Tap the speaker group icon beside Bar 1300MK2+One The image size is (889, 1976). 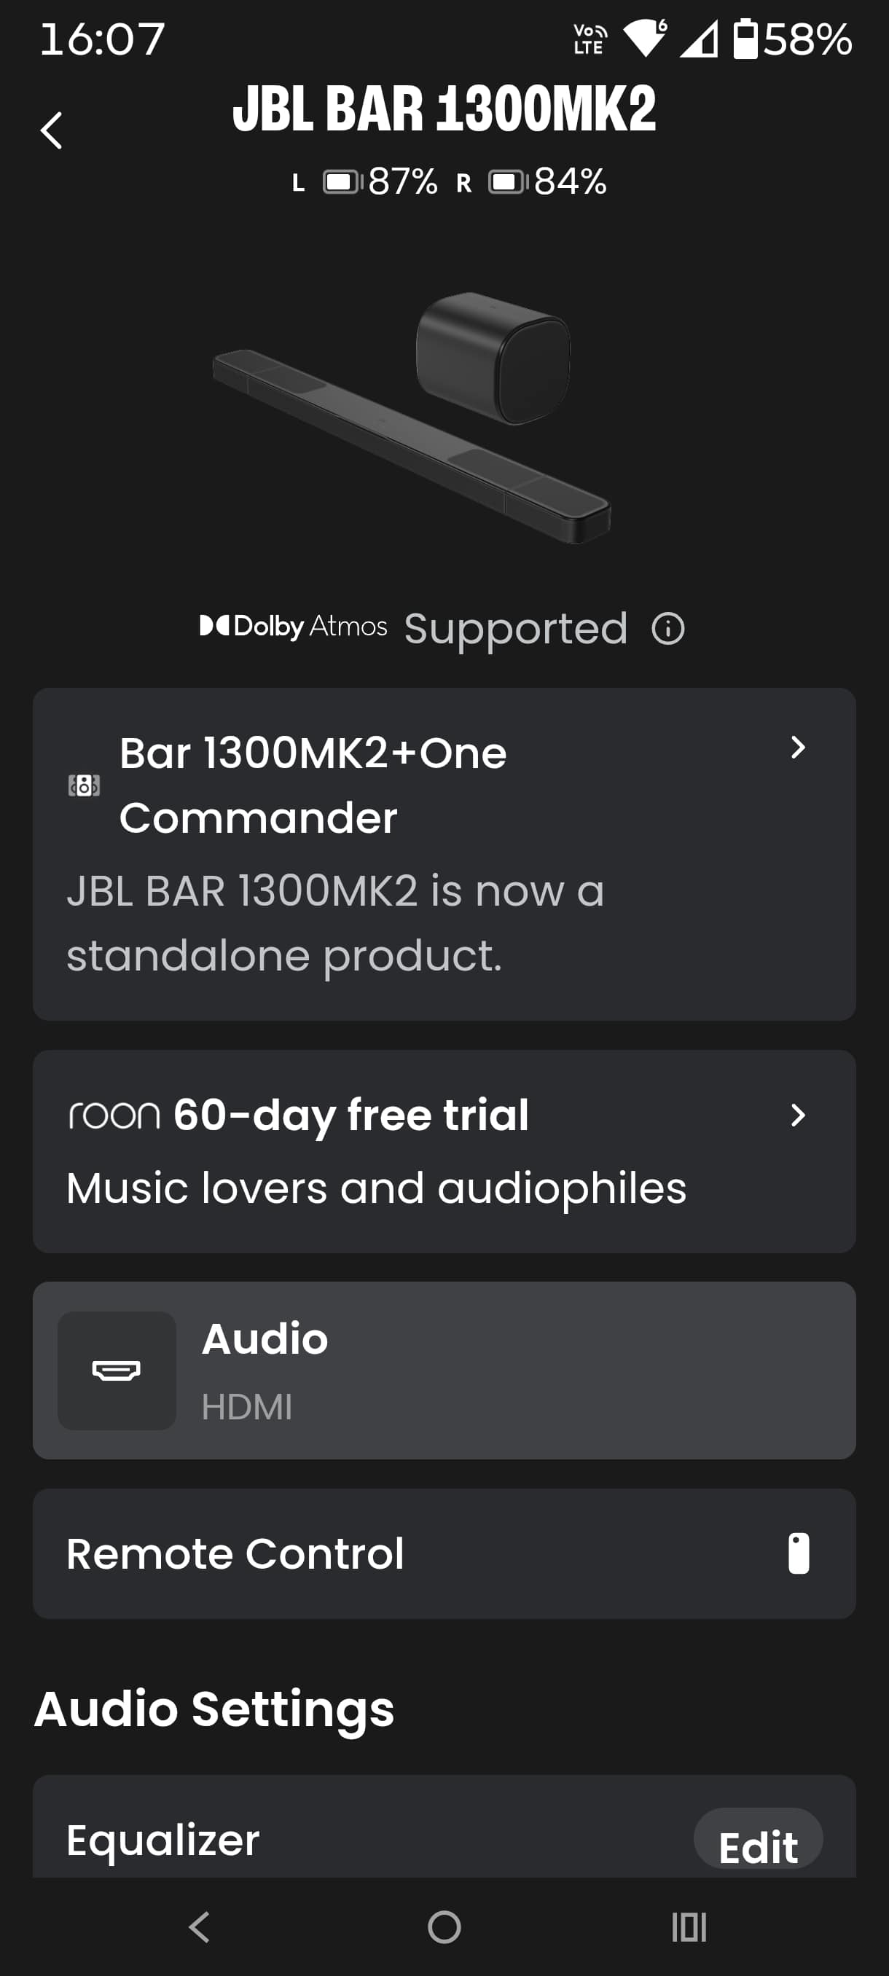pyautogui.click(x=84, y=785)
